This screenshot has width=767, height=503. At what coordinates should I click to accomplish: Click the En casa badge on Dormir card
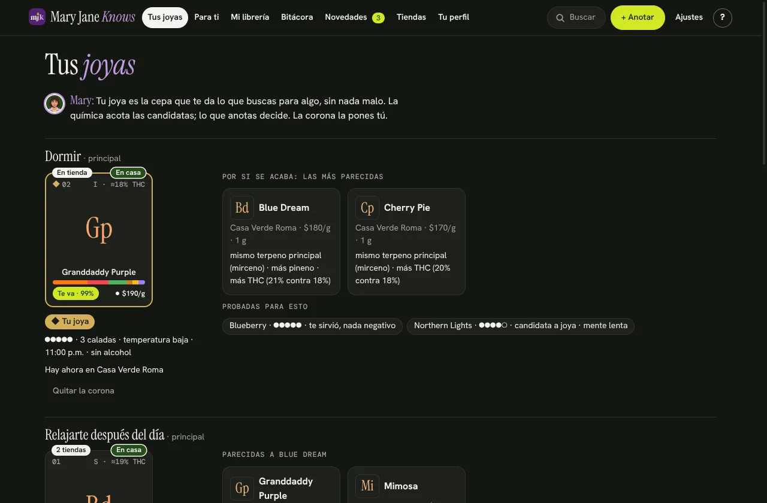(128, 172)
